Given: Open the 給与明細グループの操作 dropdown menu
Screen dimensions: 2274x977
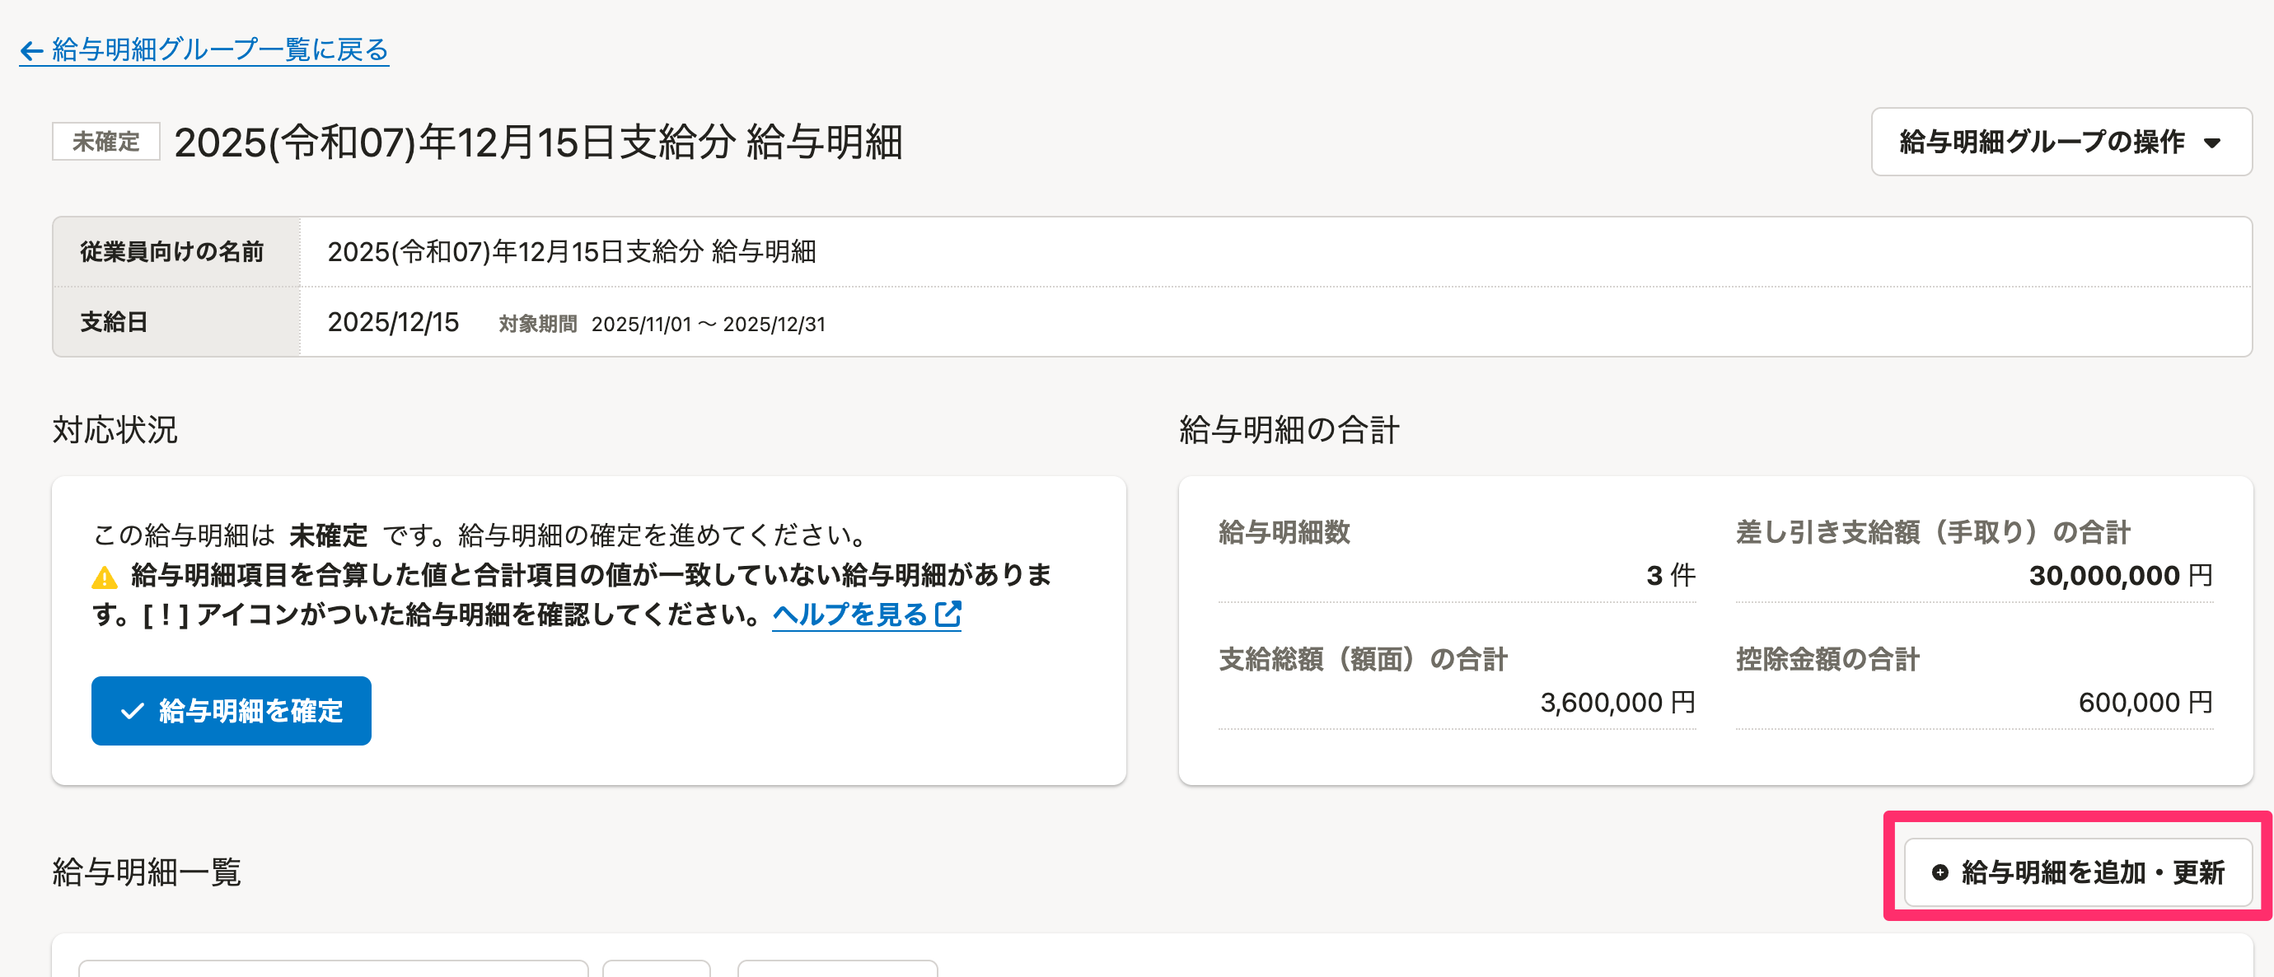Looking at the screenshot, I should click(2061, 142).
